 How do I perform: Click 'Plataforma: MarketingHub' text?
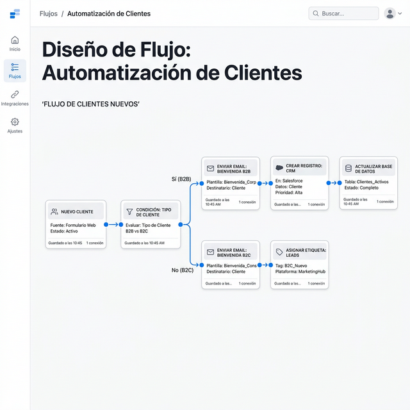pyautogui.click(x=300, y=272)
